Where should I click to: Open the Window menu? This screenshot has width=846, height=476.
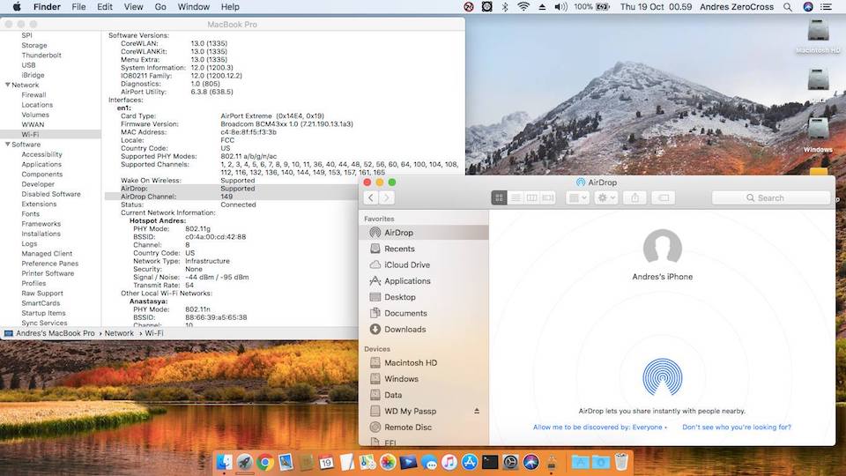[193, 7]
